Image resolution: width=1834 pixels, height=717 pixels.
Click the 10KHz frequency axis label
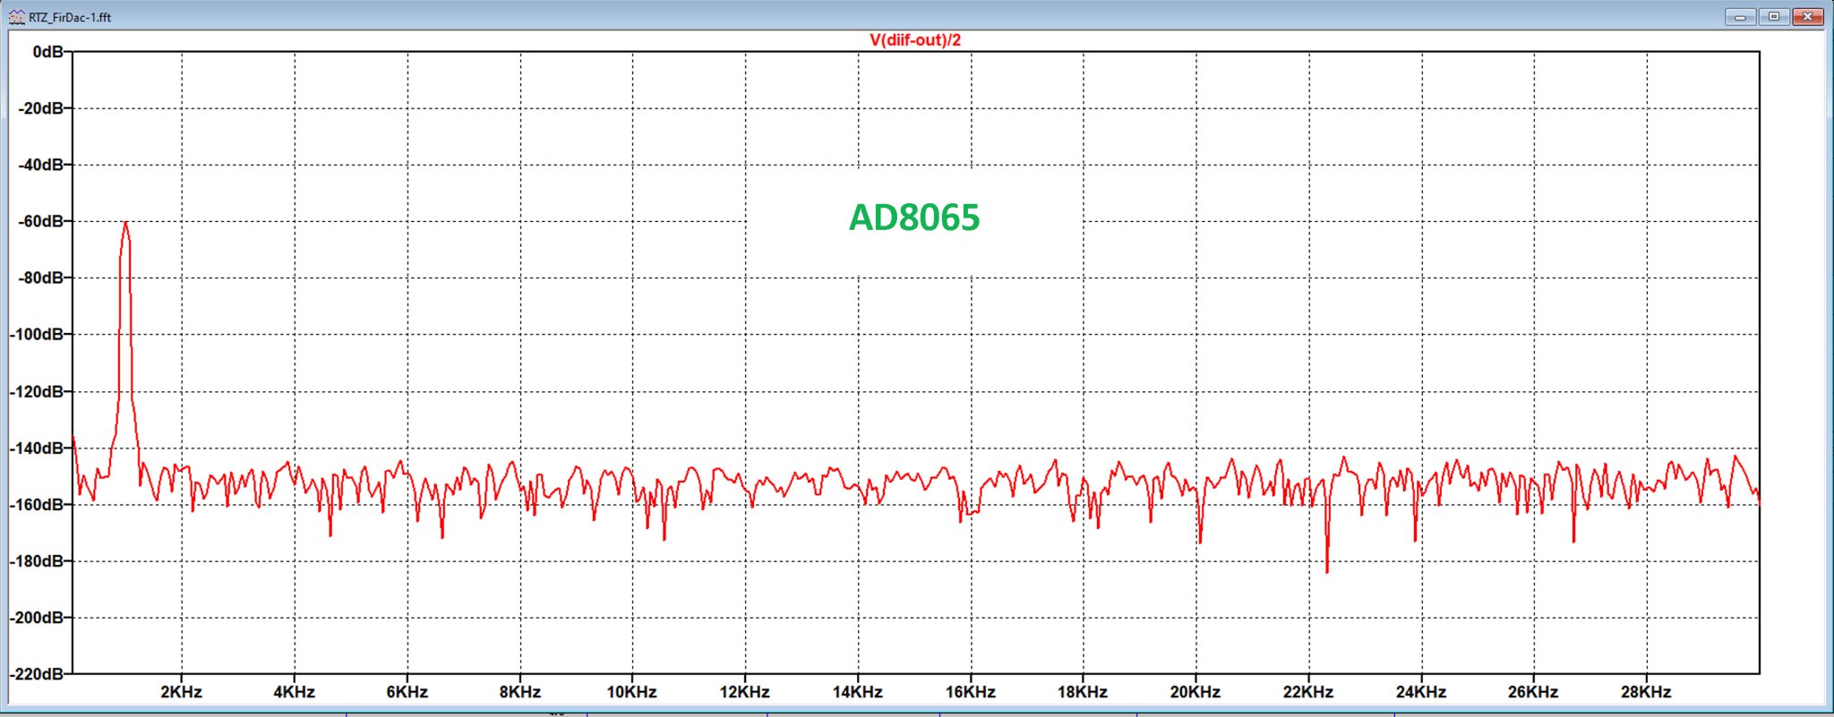pos(632,692)
